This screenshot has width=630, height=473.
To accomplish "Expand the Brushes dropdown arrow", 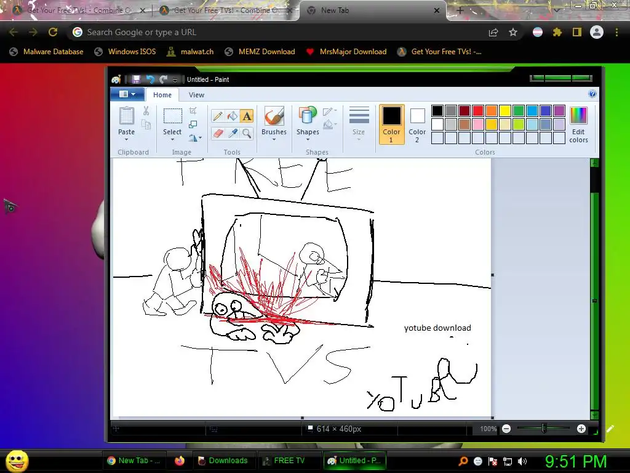I will point(274,140).
